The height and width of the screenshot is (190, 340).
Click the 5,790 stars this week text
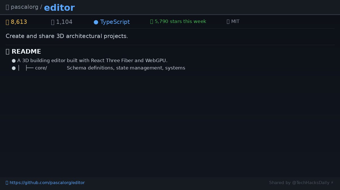point(180,22)
